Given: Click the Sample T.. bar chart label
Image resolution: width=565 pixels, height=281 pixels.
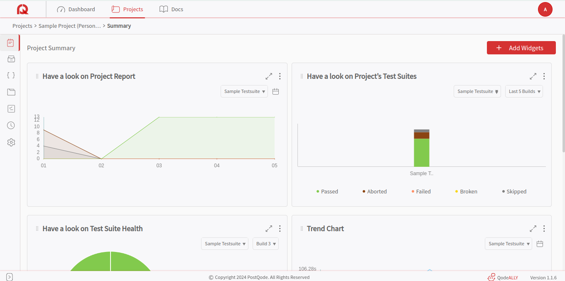Looking at the screenshot, I should (421, 173).
